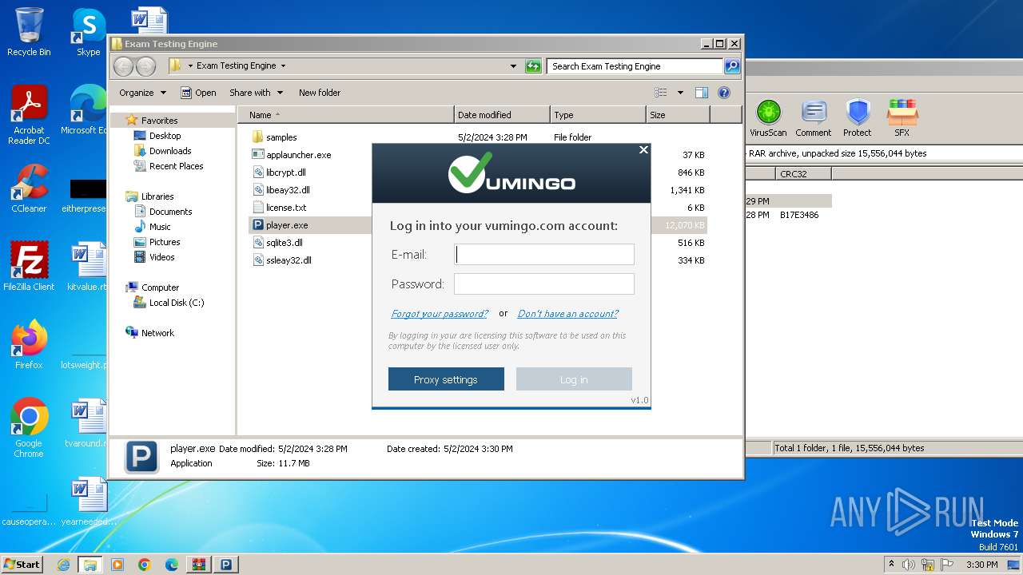Click the Search Exam Testing Engine box
The image size is (1023, 575).
[x=635, y=66]
